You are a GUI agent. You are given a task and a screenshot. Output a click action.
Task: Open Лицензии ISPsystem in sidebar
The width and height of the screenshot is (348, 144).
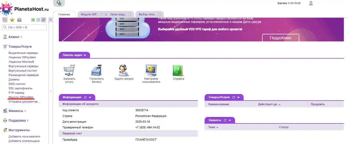pyautogui.click(x=22, y=57)
